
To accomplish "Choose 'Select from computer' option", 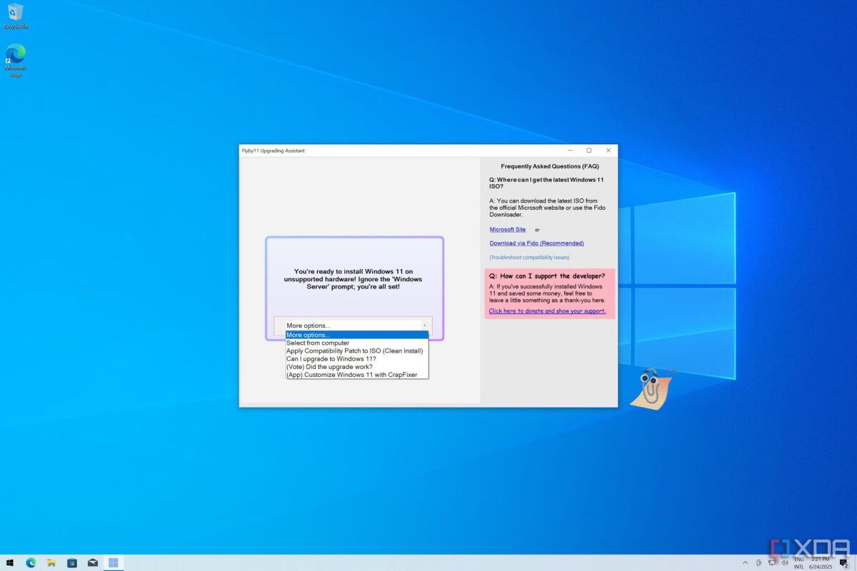I will coord(318,343).
